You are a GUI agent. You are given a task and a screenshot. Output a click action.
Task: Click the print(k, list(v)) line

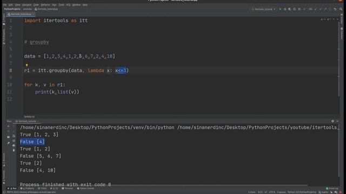click(57, 92)
